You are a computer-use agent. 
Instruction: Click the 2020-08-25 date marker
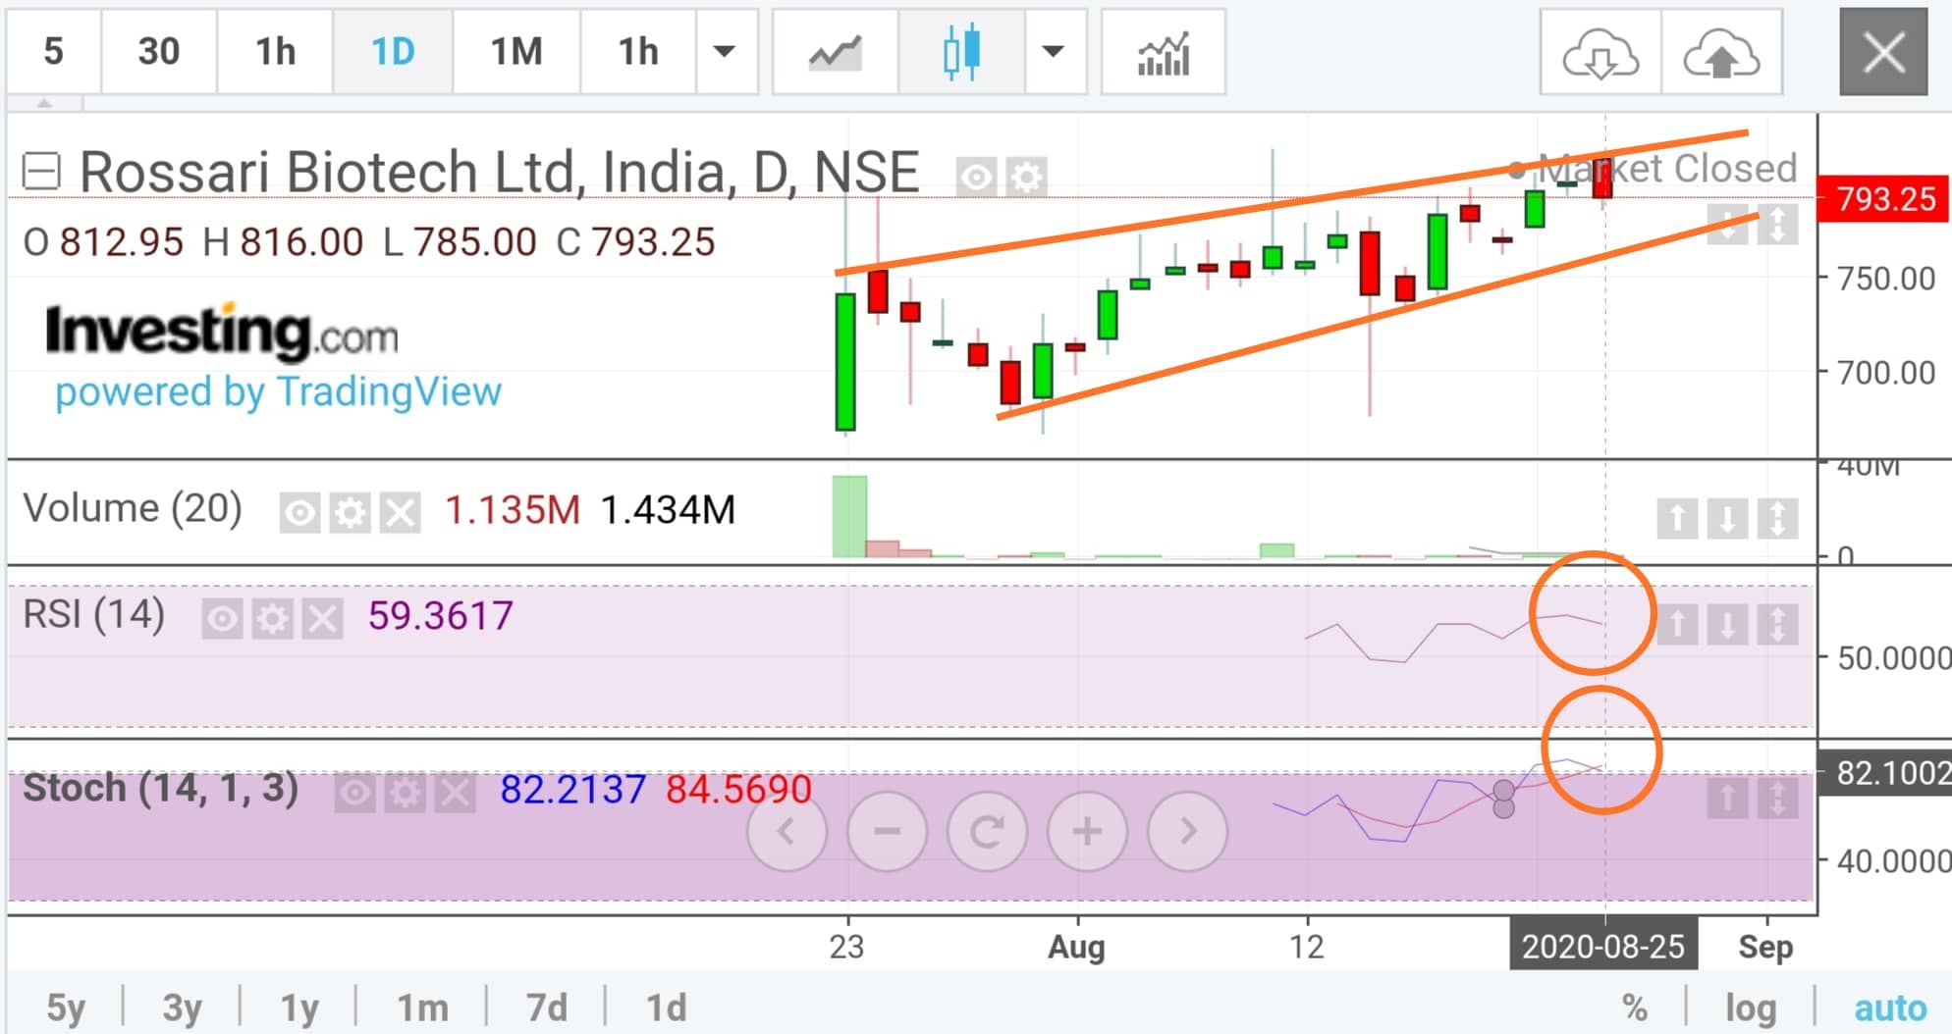pyautogui.click(x=1602, y=947)
